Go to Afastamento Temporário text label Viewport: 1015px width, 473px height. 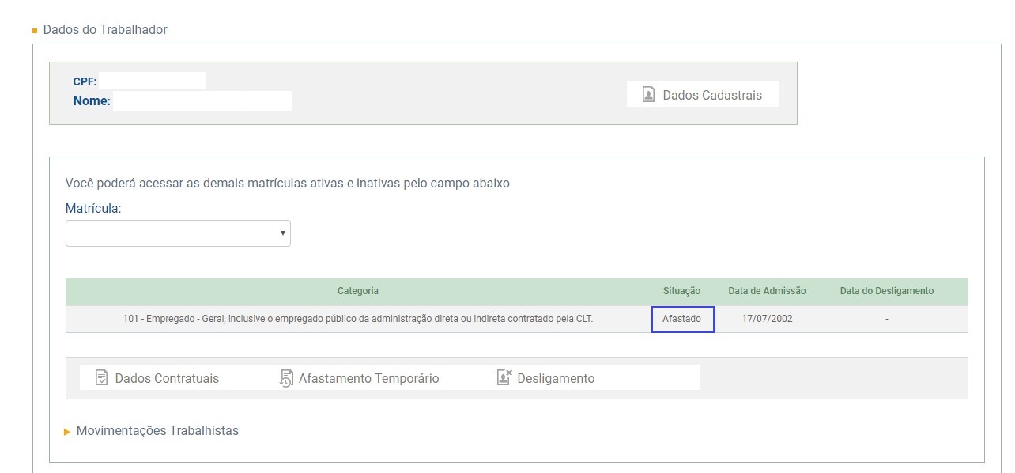[x=368, y=379]
